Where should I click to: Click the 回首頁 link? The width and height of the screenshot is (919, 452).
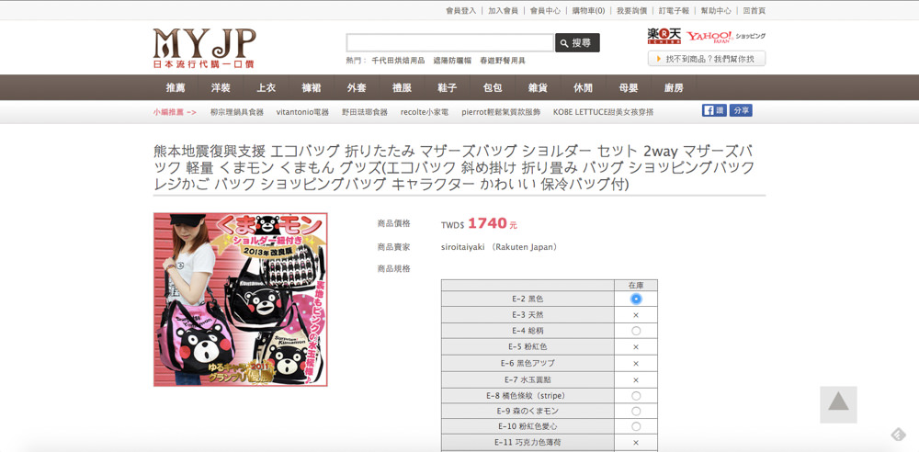click(x=754, y=10)
